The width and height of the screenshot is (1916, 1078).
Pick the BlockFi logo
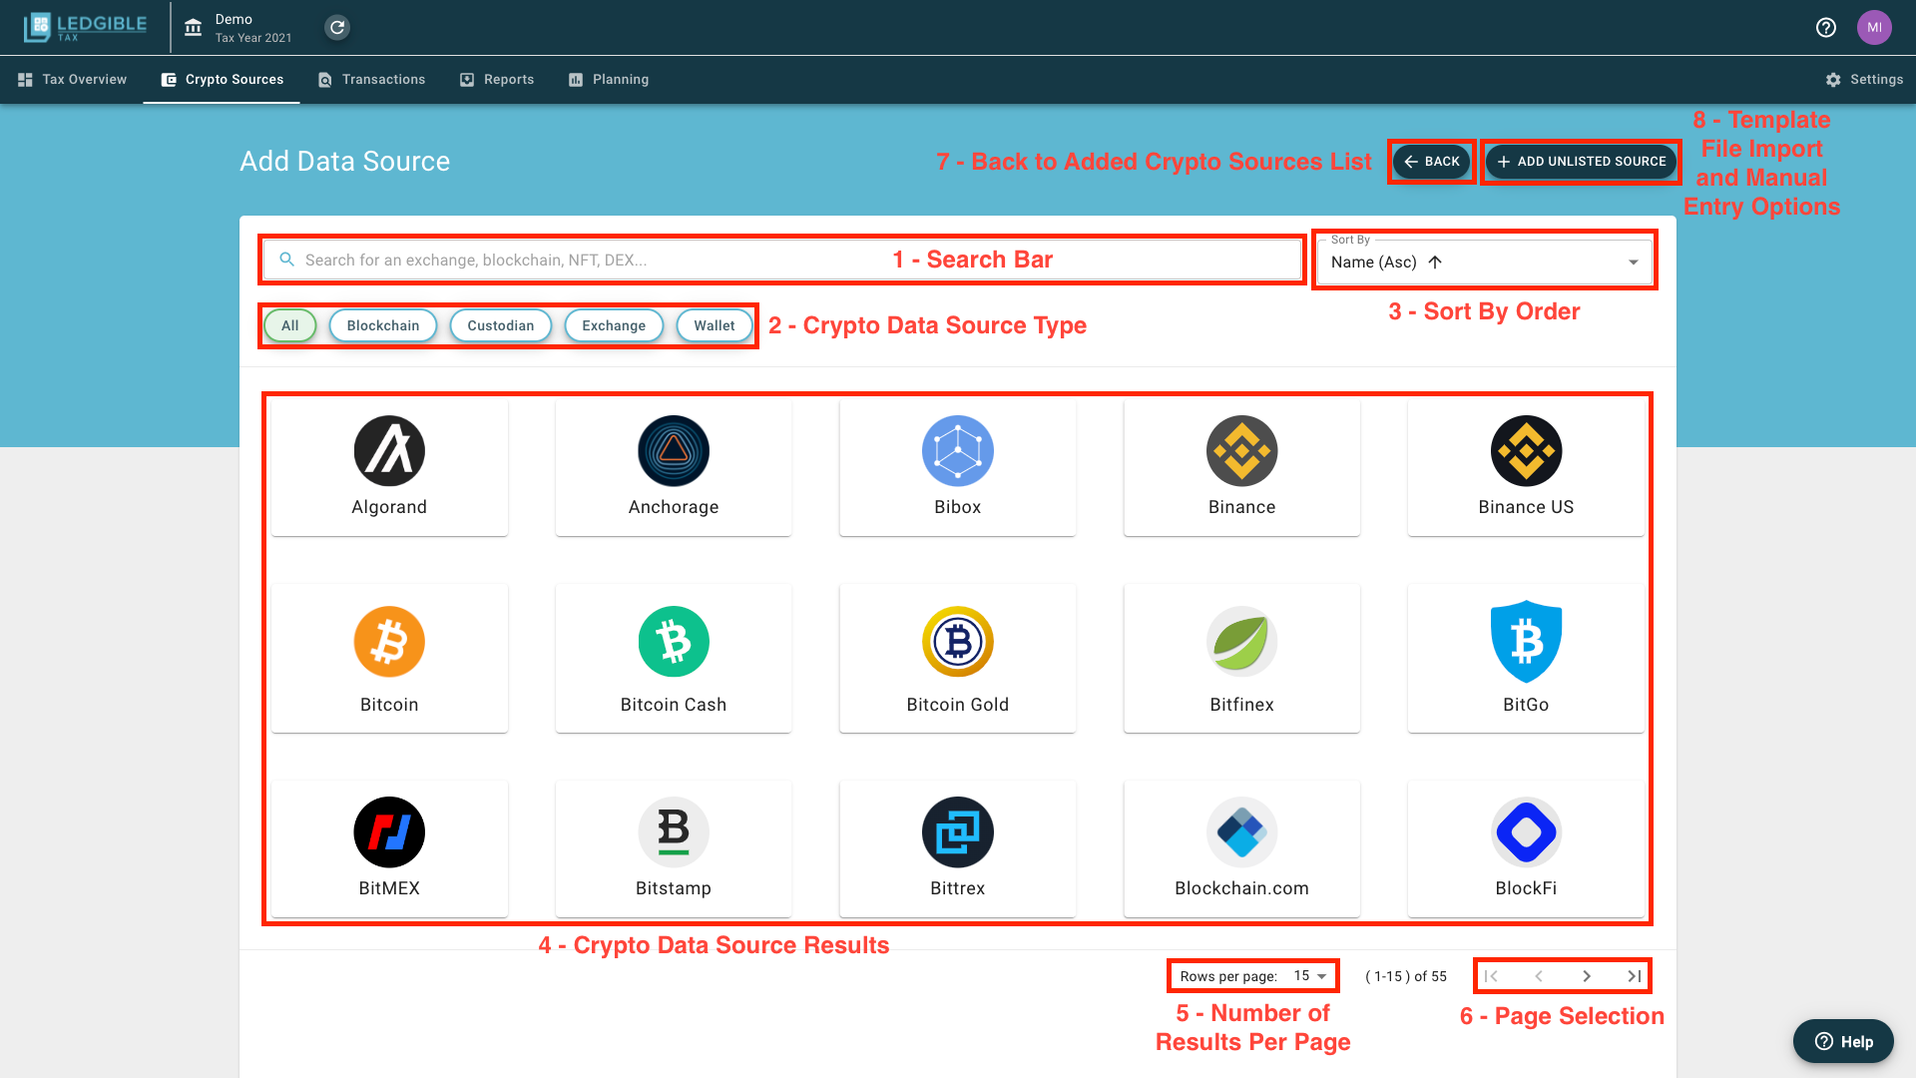pyautogui.click(x=1527, y=832)
